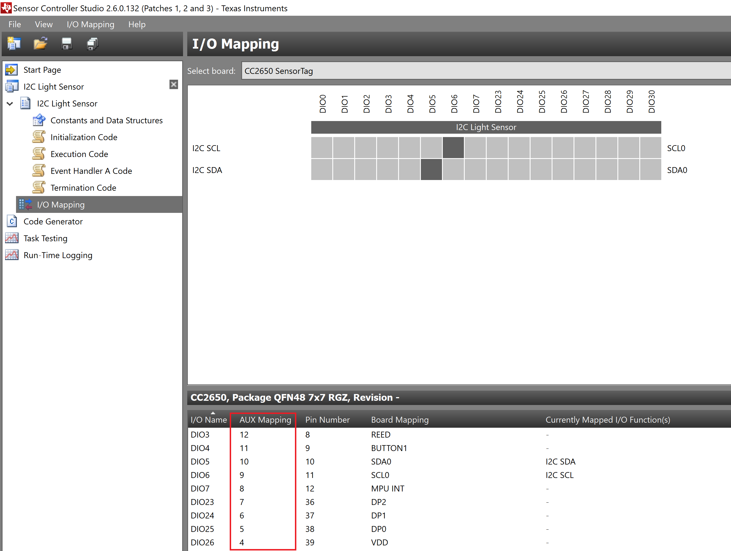This screenshot has height=551, width=731.
Task: Close the I2C Light Sensor project
Action: 173,85
